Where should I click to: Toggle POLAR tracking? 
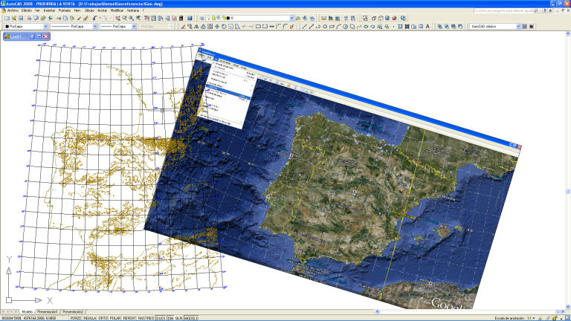(x=115, y=318)
